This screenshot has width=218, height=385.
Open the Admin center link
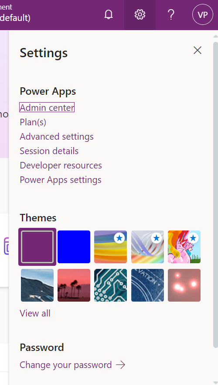(47, 107)
